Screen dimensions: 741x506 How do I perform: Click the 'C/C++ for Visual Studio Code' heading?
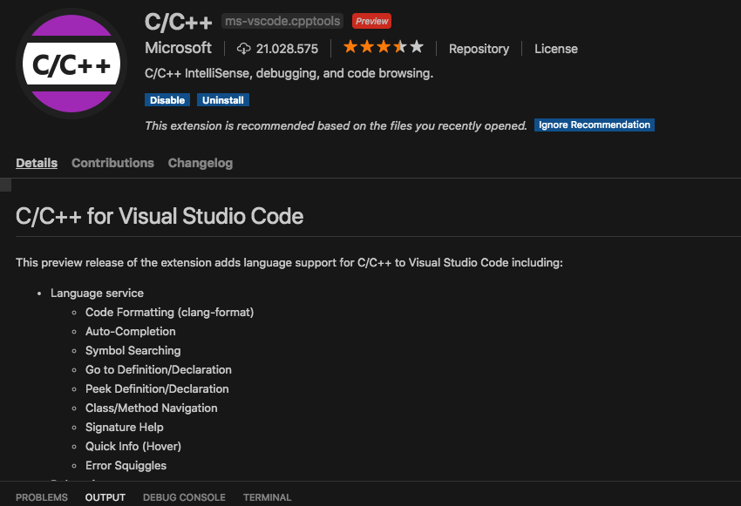tap(160, 216)
